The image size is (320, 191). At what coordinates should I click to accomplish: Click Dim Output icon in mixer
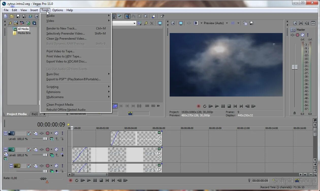(x=307, y=23)
